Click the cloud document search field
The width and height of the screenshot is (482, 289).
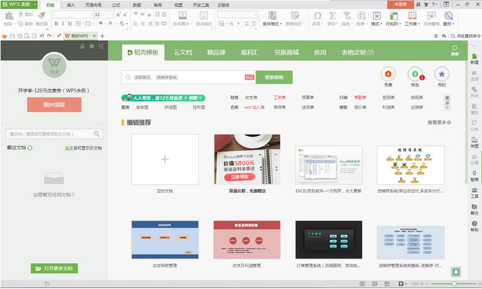[54, 134]
